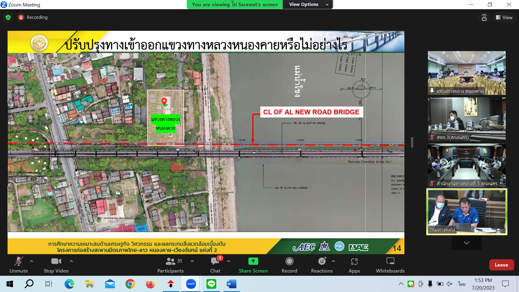
Task: Click the LINE taskbar app icon
Action: (x=211, y=284)
